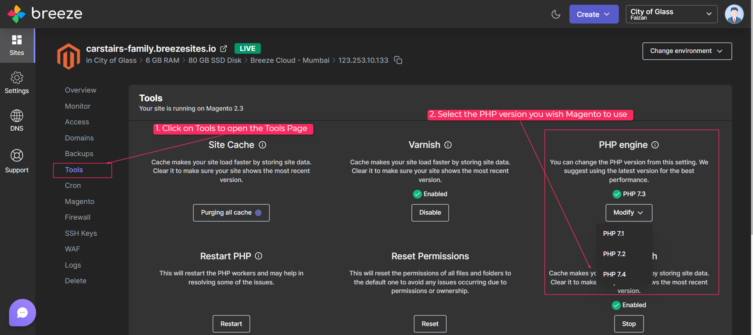Open the Magento page
753x335 pixels.
80,202
